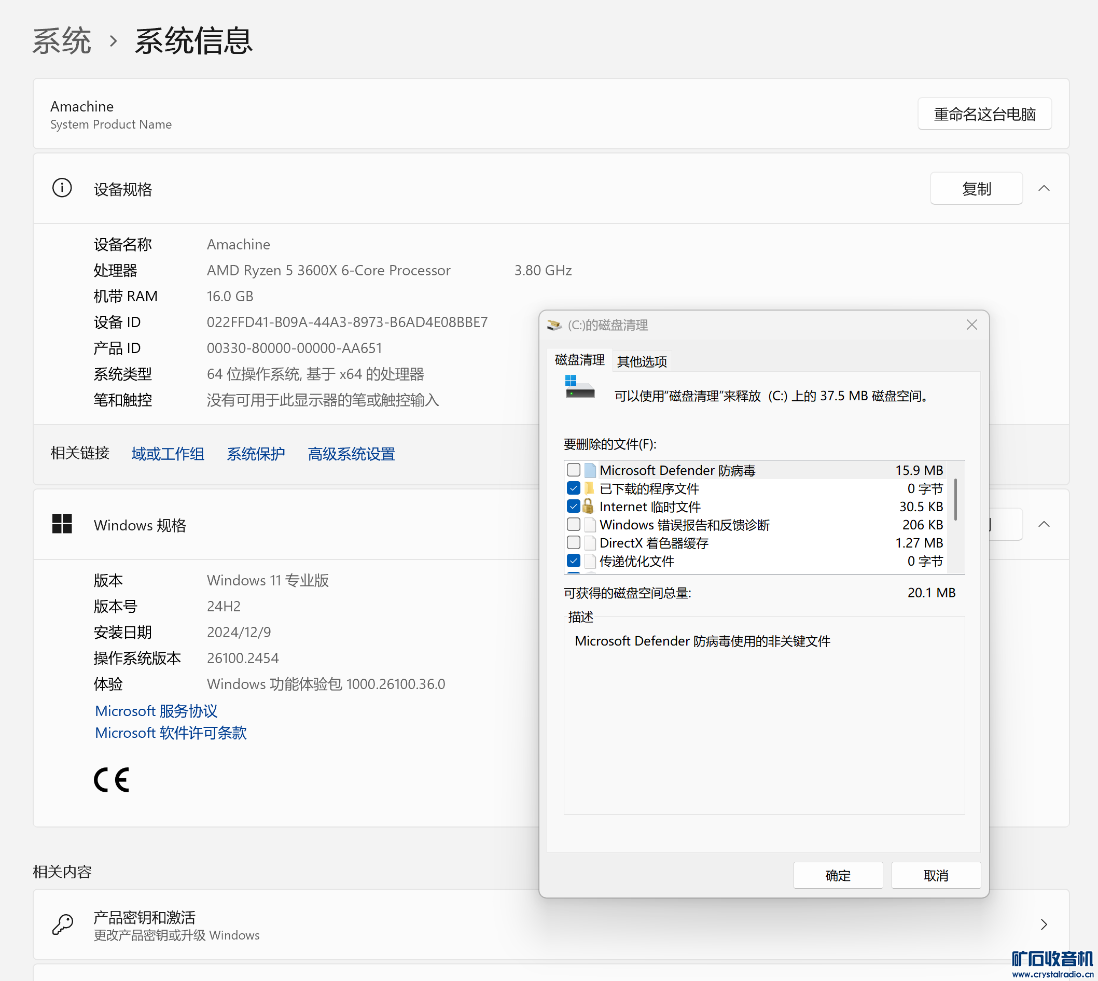Enable the DirectX 着色器缓存 checkbox
The width and height of the screenshot is (1098, 981).
point(573,542)
